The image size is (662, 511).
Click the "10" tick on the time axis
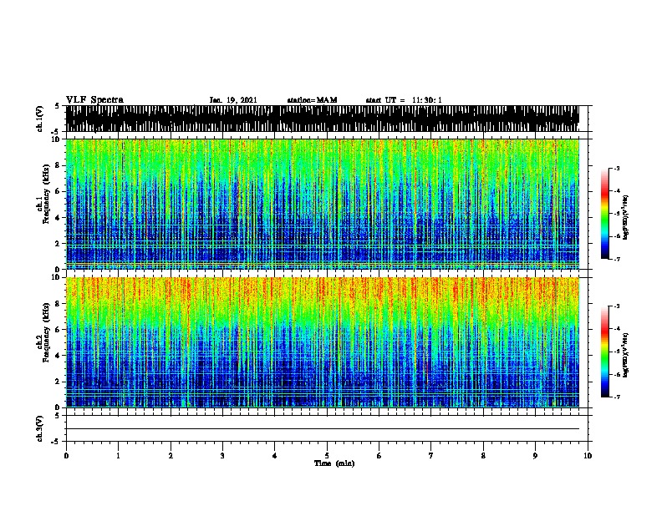pos(588,456)
